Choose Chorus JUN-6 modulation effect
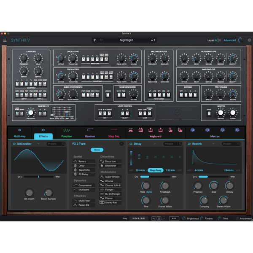The height and width of the screenshot is (253, 253). click(110, 186)
